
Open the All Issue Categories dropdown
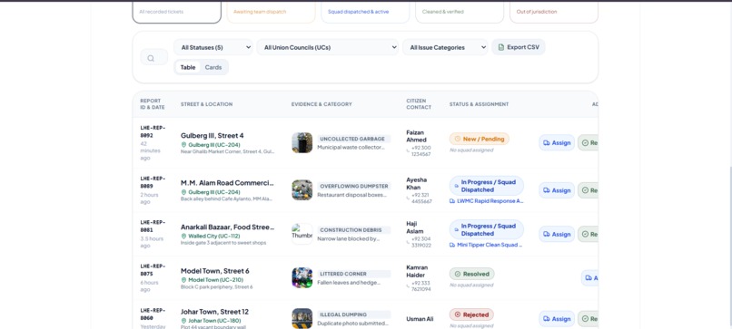[x=445, y=47]
